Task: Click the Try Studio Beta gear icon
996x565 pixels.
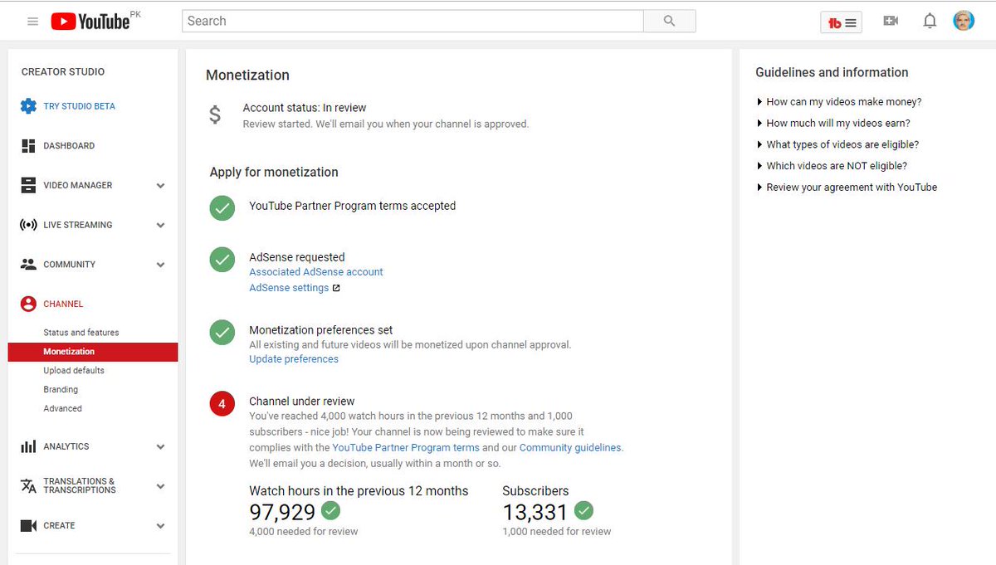Action: click(x=28, y=106)
